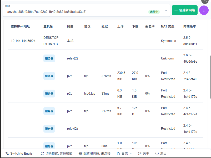The height and width of the screenshot is (158, 211).
Task: Click the 27.9 KiB download cell
Action: [x=135, y=76]
